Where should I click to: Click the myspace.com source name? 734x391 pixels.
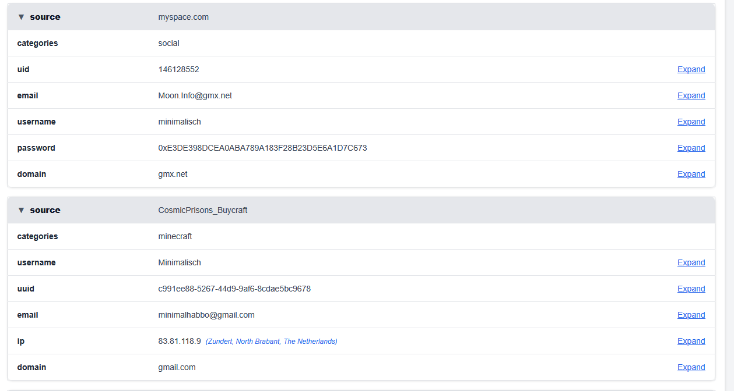pyautogui.click(x=183, y=17)
